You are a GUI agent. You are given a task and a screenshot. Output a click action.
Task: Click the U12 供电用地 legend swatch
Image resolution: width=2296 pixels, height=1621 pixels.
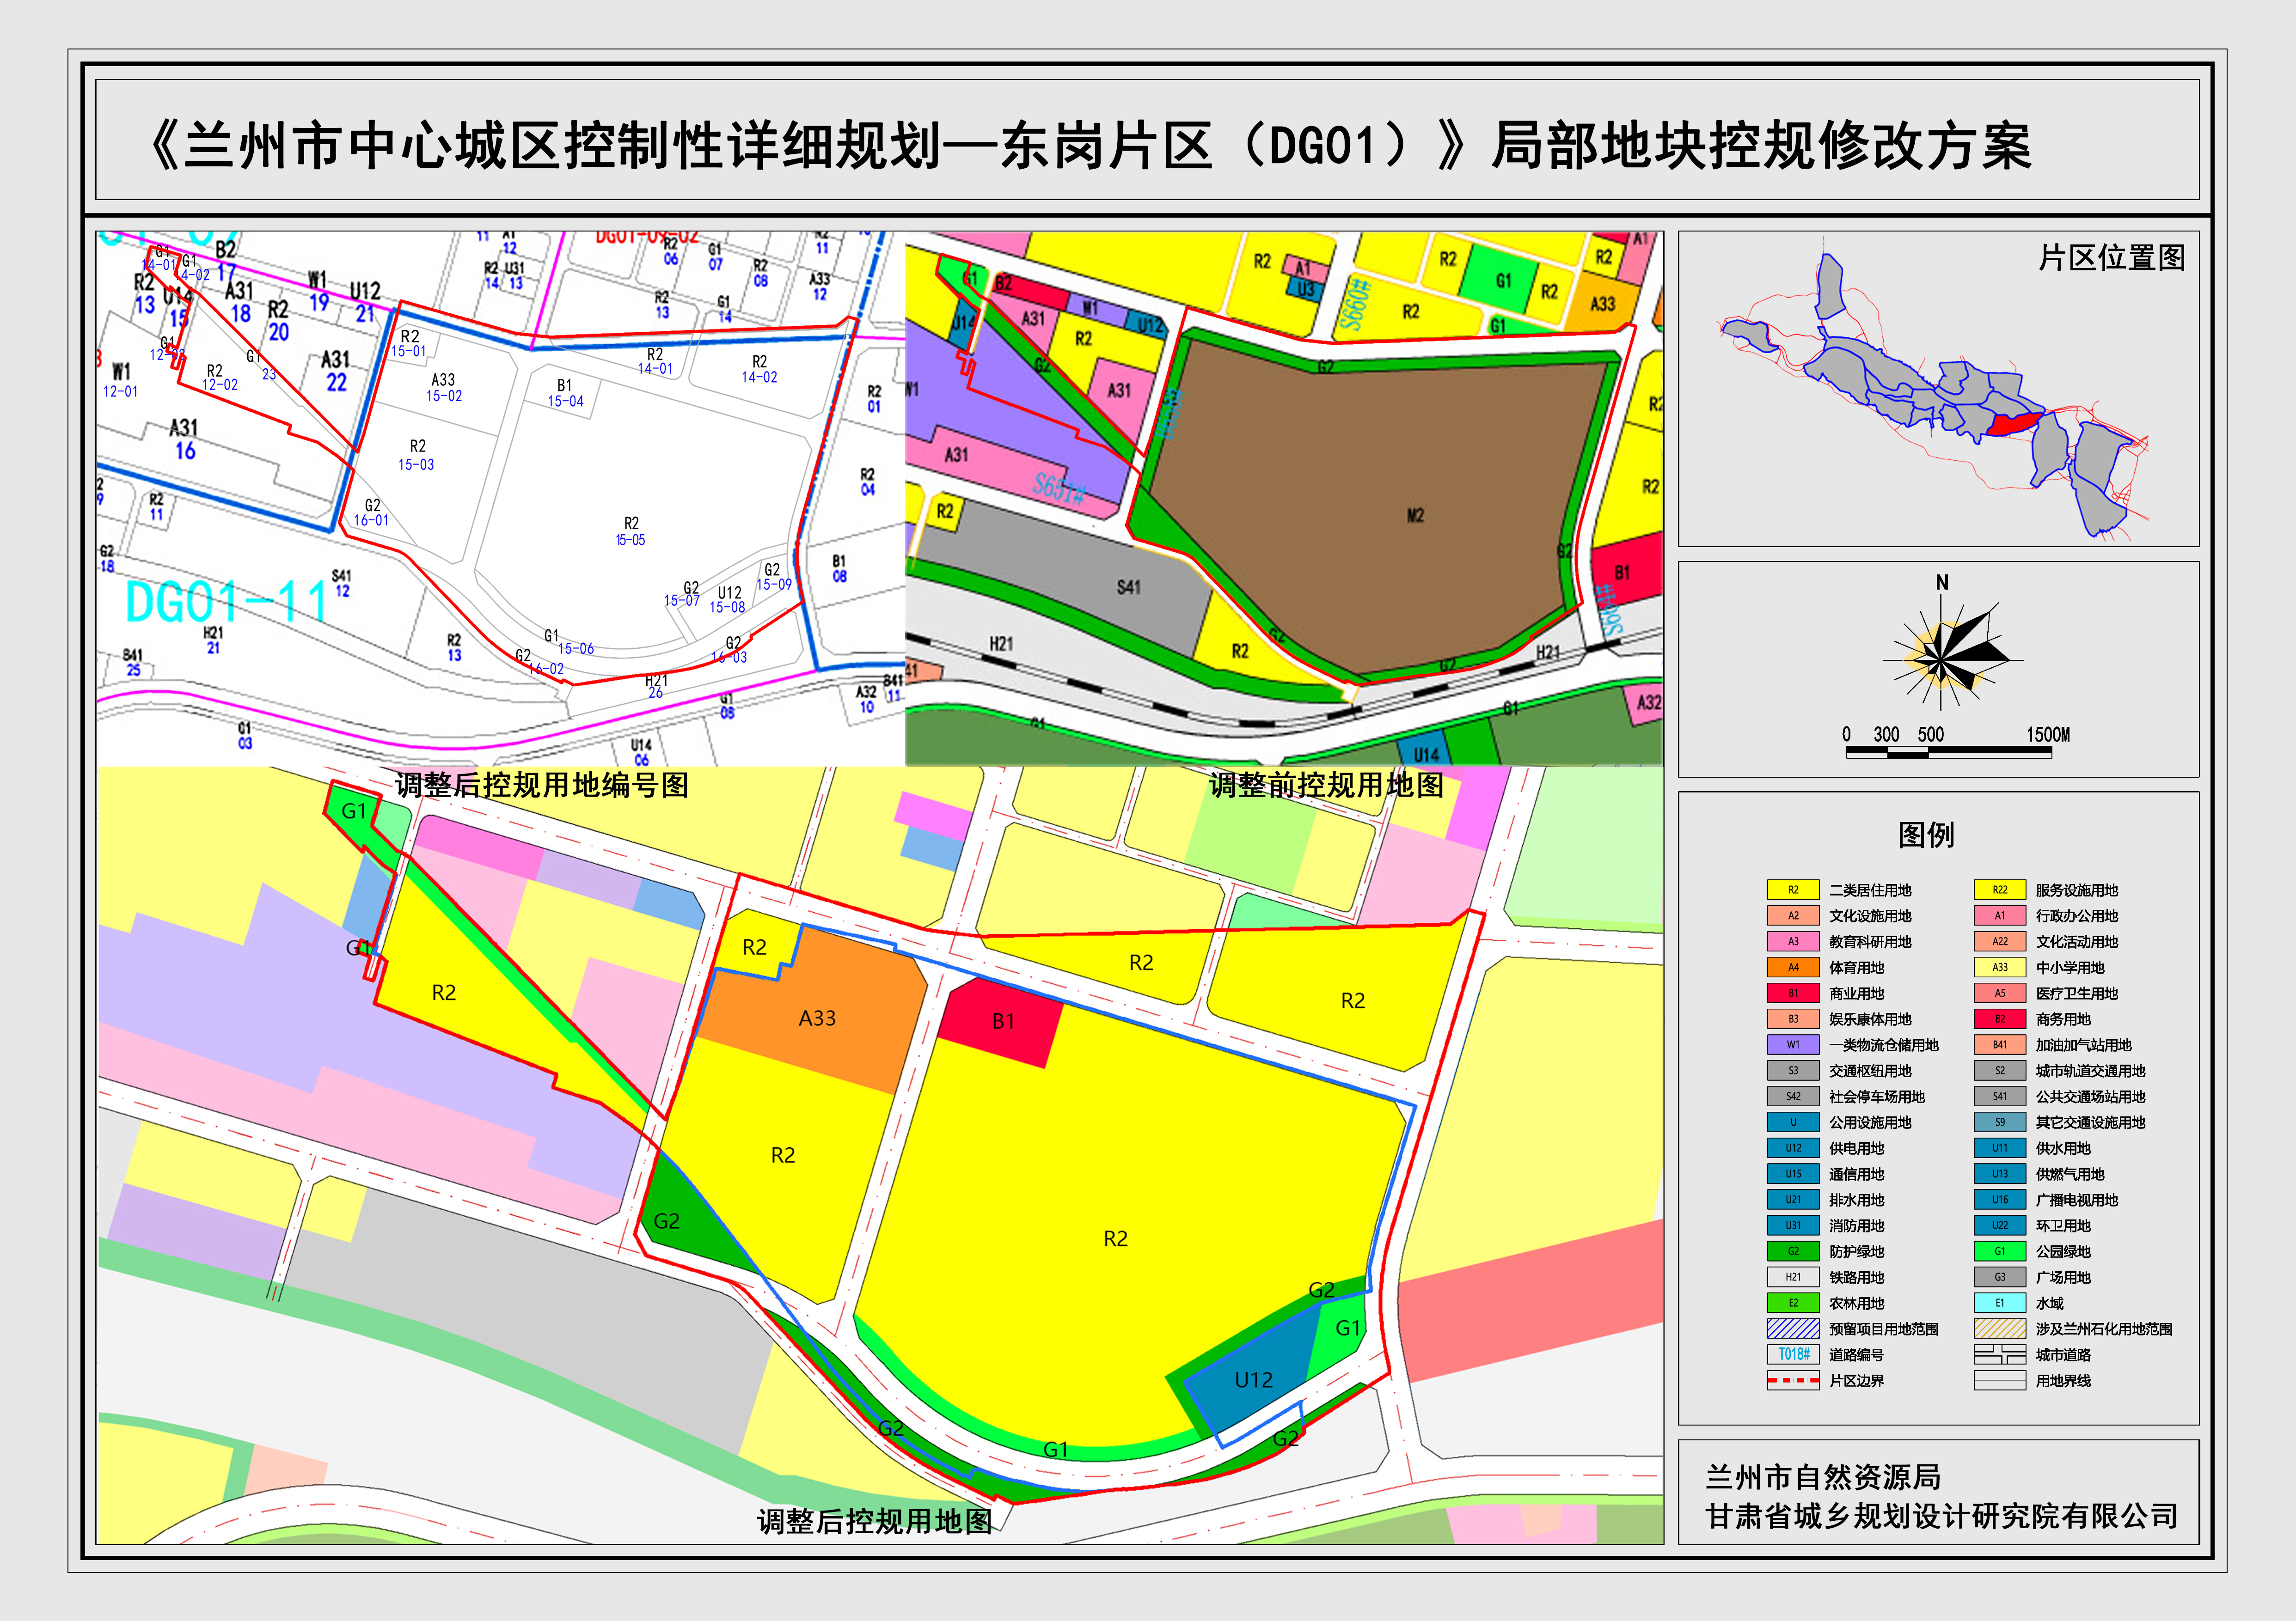coord(1795,1148)
